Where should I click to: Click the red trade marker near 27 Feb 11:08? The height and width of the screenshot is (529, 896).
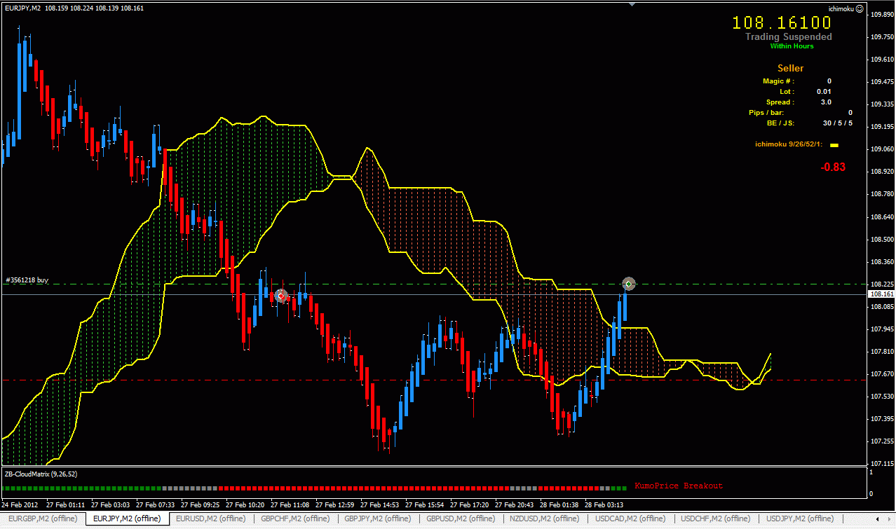(281, 296)
